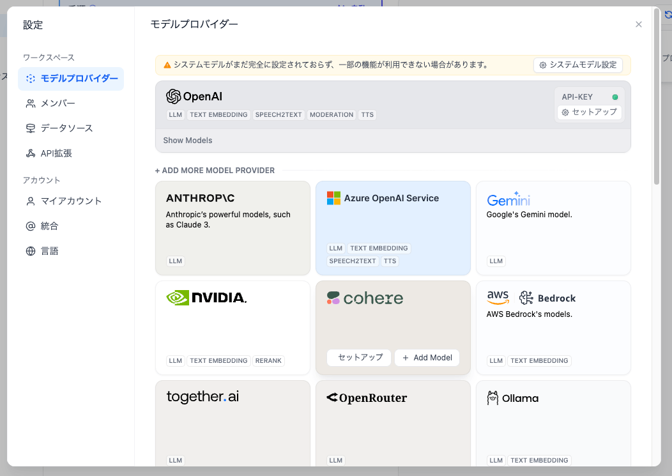Click the Google's Gemini model description
672x476 pixels.
[530, 215]
